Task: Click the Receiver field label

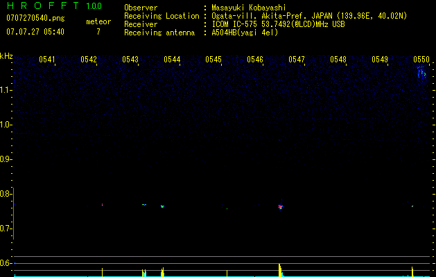Action: 141,24
